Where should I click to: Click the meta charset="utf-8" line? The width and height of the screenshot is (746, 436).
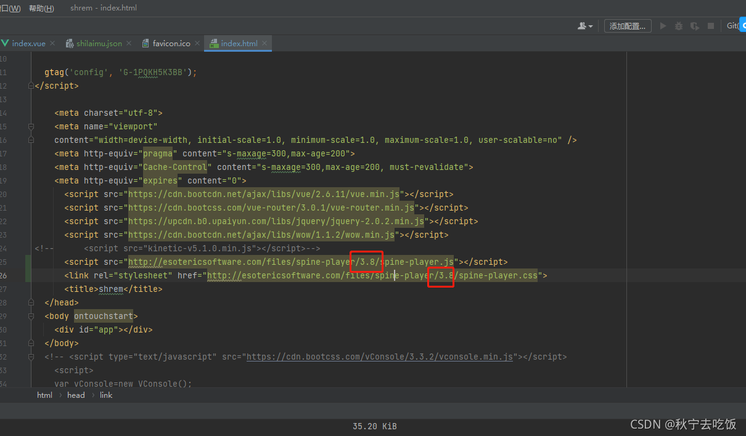[x=109, y=113]
